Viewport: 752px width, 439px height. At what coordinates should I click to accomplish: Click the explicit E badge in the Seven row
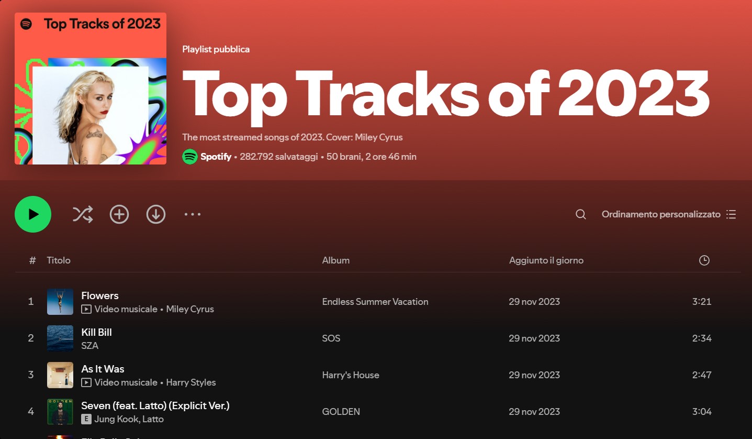[86, 419]
